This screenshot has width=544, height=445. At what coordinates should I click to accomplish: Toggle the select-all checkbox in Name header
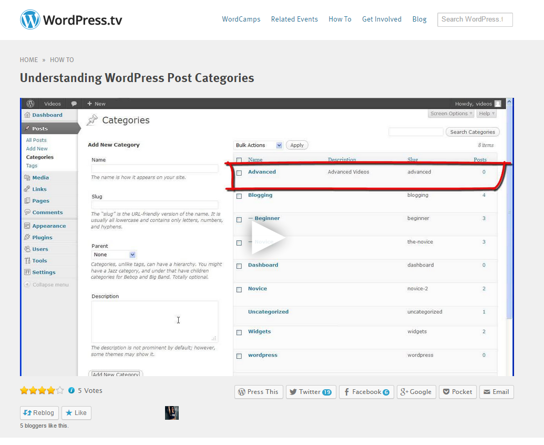click(239, 160)
